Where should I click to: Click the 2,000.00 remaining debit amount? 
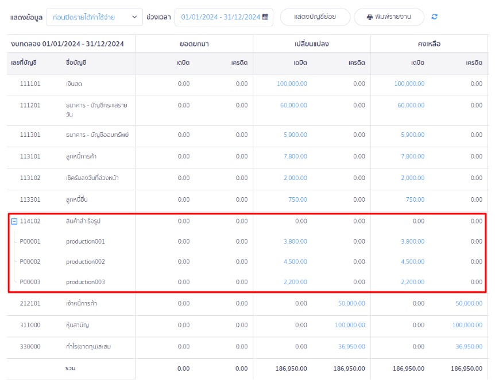[x=412, y=178]
